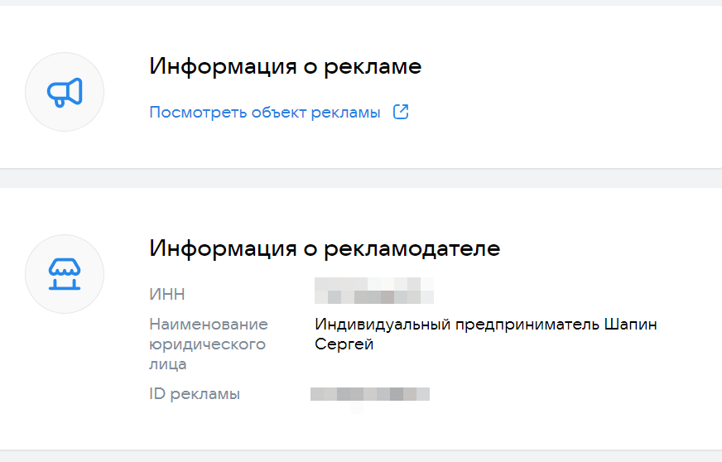The width and height of the screenshot is (722, 462).
Task: Click the storefront advertiser icon
Action: click(x=65, y=274)
